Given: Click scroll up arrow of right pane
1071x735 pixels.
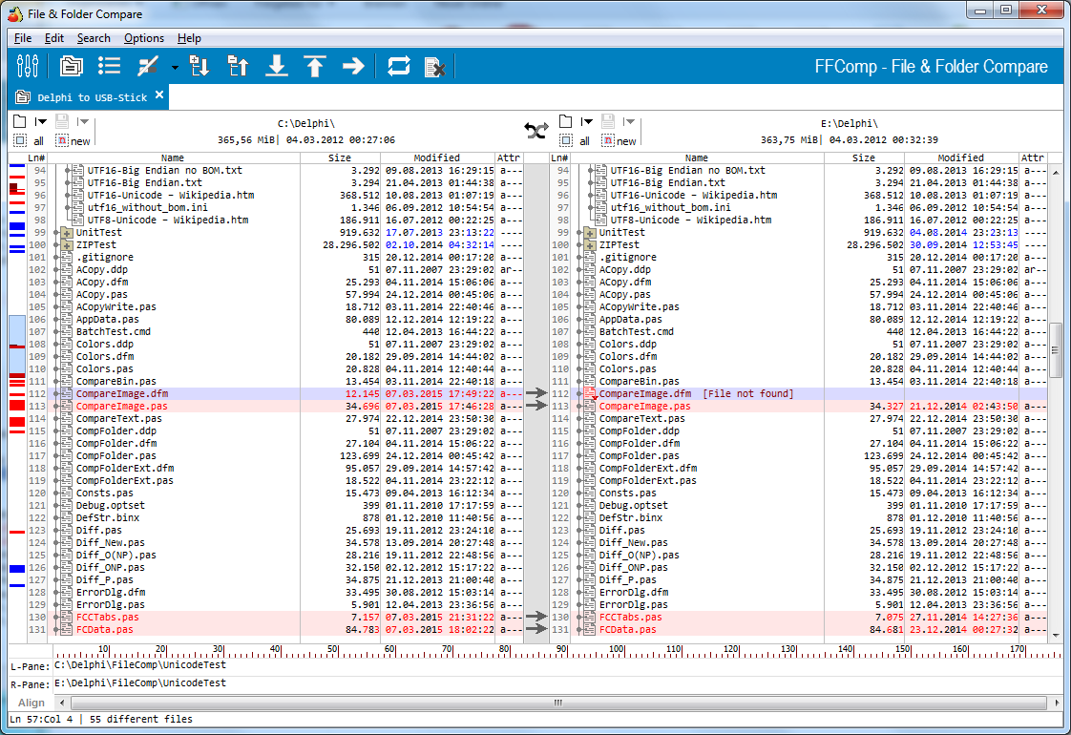Looking at the screenshot, I should click(x=1056, y=172).
